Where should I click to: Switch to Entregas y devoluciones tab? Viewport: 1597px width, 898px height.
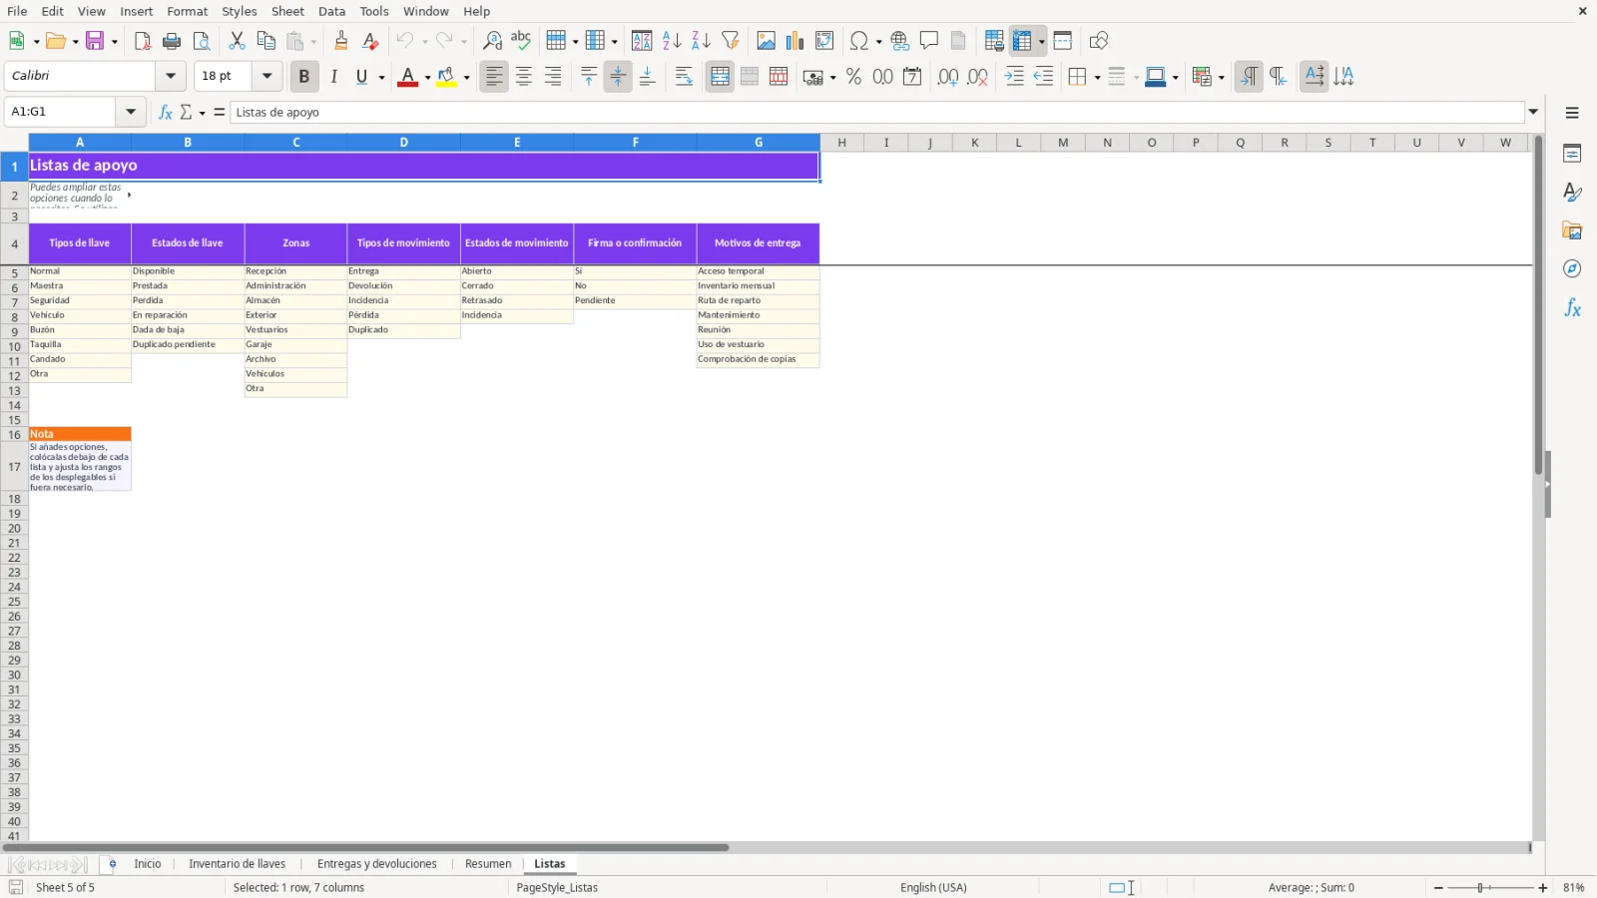377,864
